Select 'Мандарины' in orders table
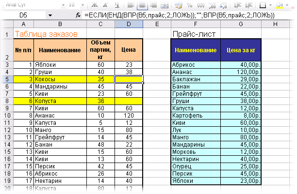The height and width of the screenshot is (194, 297). pyautogui.click(x=60, y=86)
